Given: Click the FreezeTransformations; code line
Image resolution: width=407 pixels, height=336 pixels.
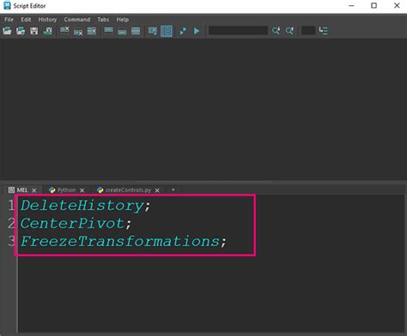Looking at the screenshot, I should pos(124,241).
